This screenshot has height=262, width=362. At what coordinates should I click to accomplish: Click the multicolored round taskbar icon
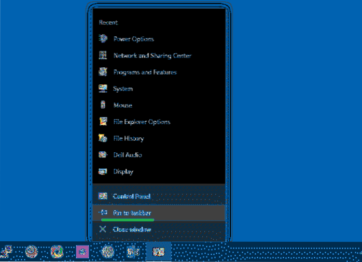[x=57, y=252]
